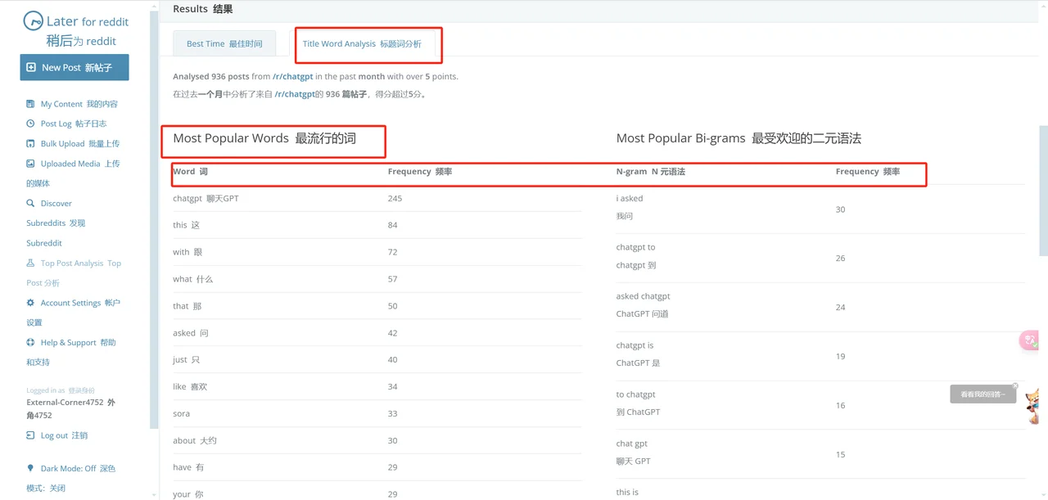Click the Uploaded Media picture icon
Viewport: 1048px width, 500px height.
(x=31, y=164)
